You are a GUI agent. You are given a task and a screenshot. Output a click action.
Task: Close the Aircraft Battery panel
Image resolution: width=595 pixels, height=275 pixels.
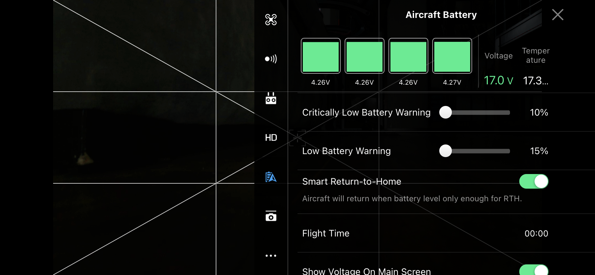click(558, 15)
